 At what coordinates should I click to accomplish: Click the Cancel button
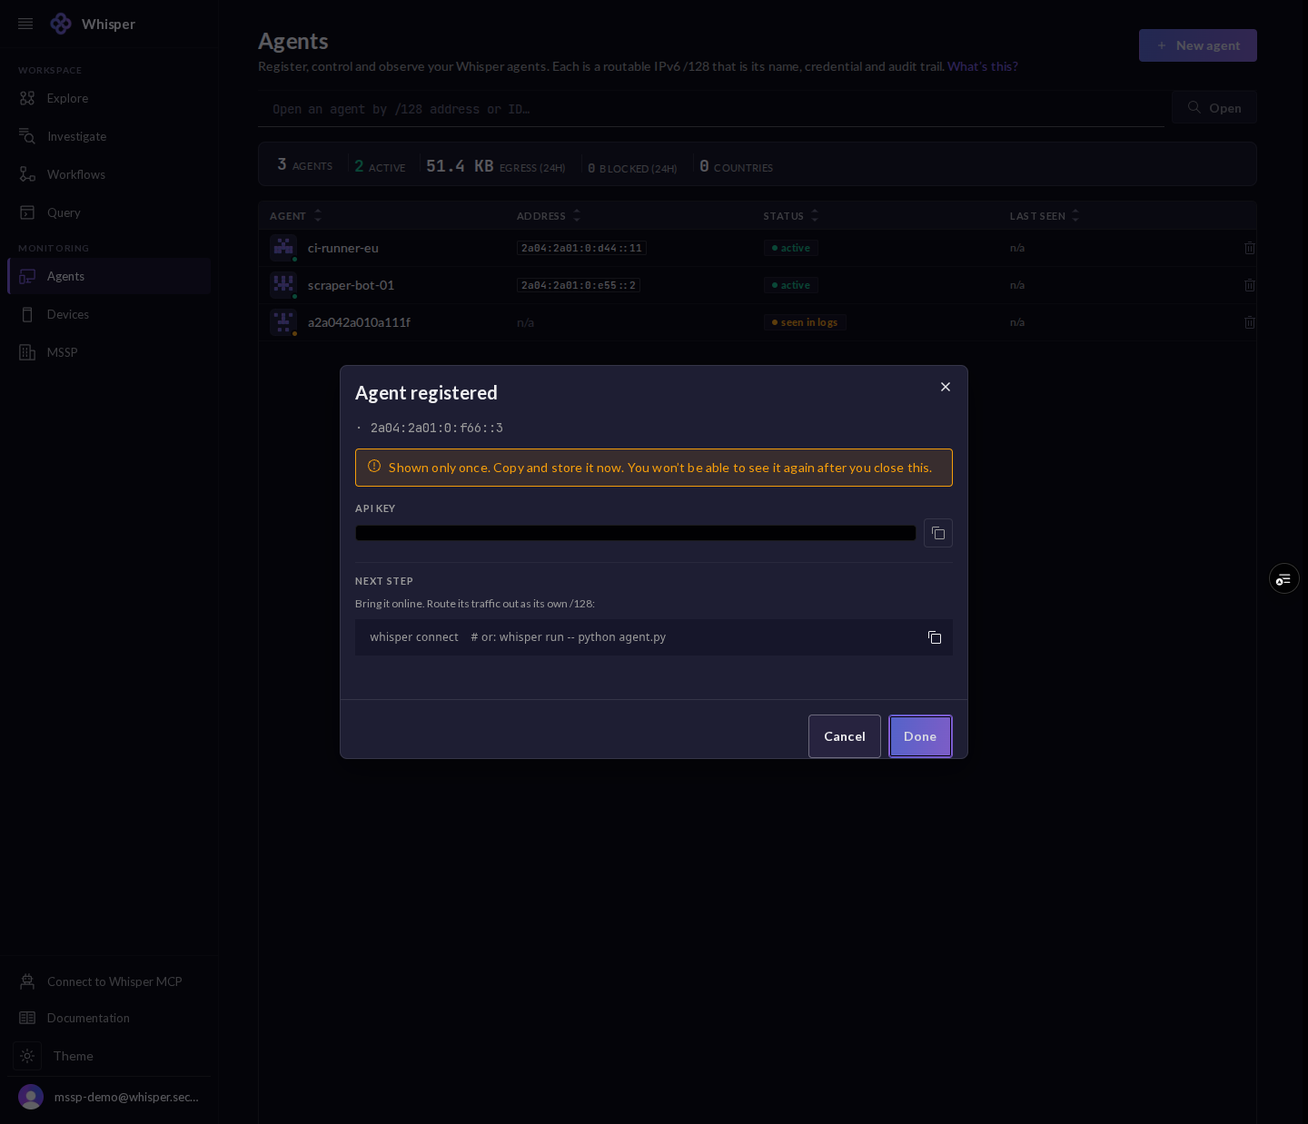tap(845, 736)
